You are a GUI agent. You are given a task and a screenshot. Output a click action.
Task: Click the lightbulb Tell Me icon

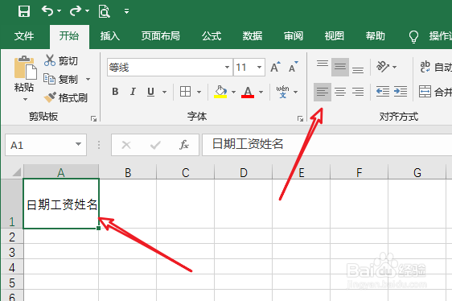pos(413,37)
